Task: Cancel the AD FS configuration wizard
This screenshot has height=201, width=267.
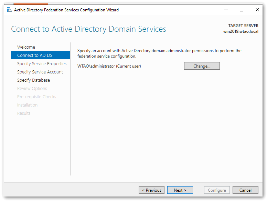Action: (245, 190)
